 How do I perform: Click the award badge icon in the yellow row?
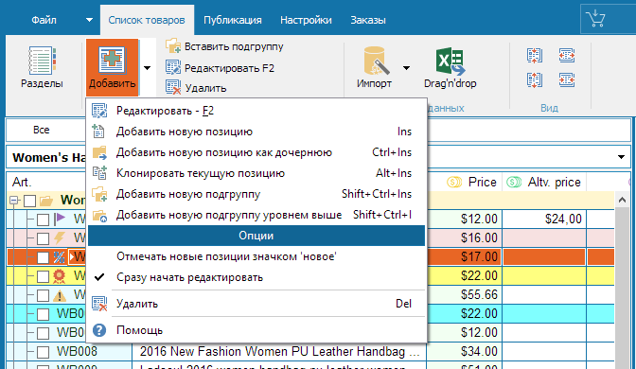tap(60, 275)
